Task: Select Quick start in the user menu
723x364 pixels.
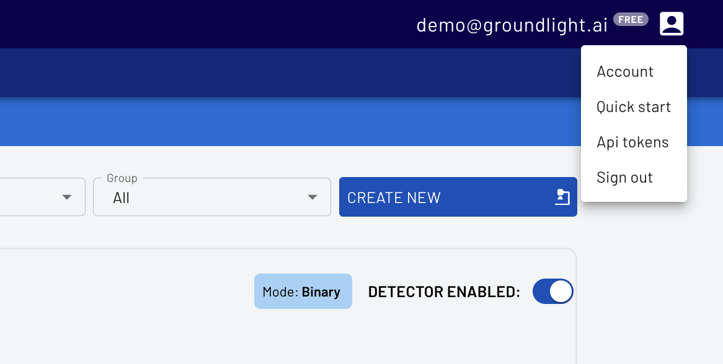Action: pyautogui.click(x=634, y=106)
